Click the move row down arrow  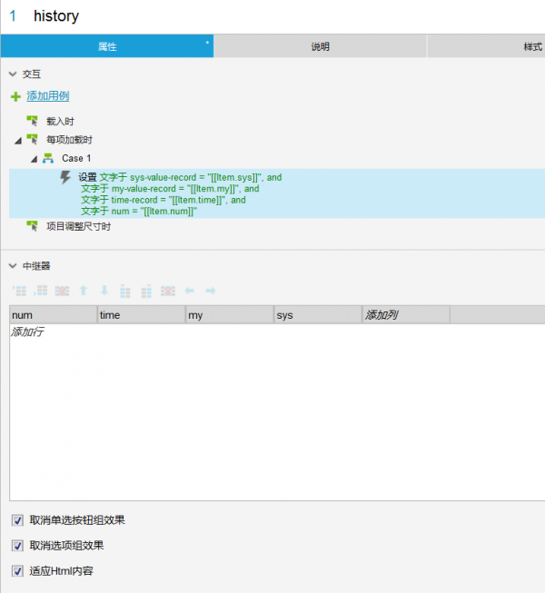pos(104,291)
